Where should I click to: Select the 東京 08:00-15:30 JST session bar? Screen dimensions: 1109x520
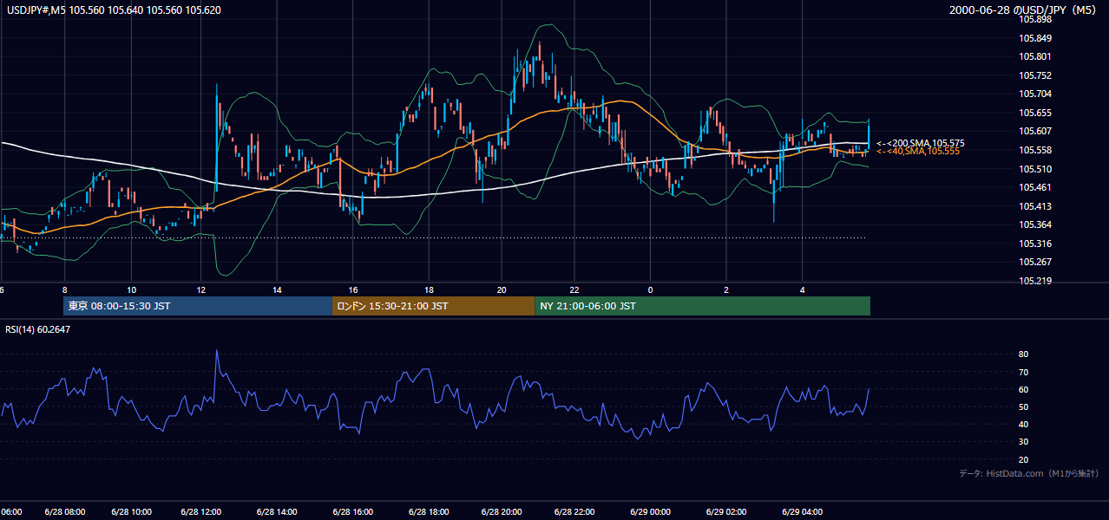pos(198,306)
